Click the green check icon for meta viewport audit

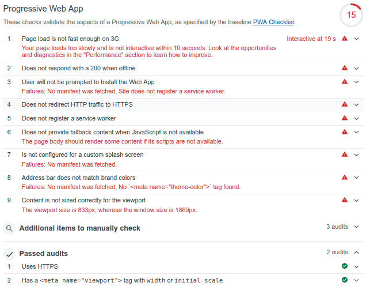coord(345,280)
